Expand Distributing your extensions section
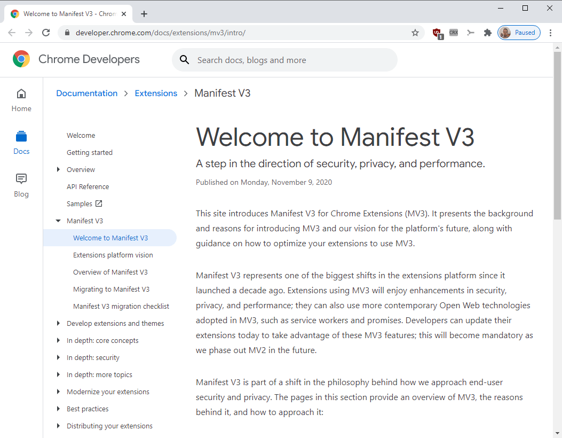Image resolution: width=562 pixels, height=438 pixels. coord(58,426)
